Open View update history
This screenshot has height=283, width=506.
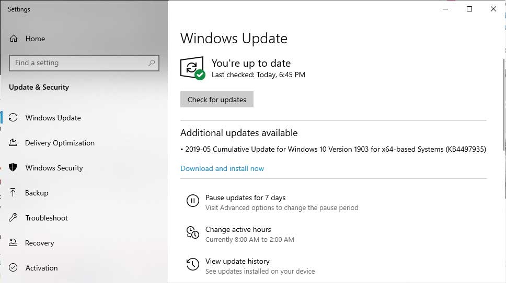coord(237,262)
